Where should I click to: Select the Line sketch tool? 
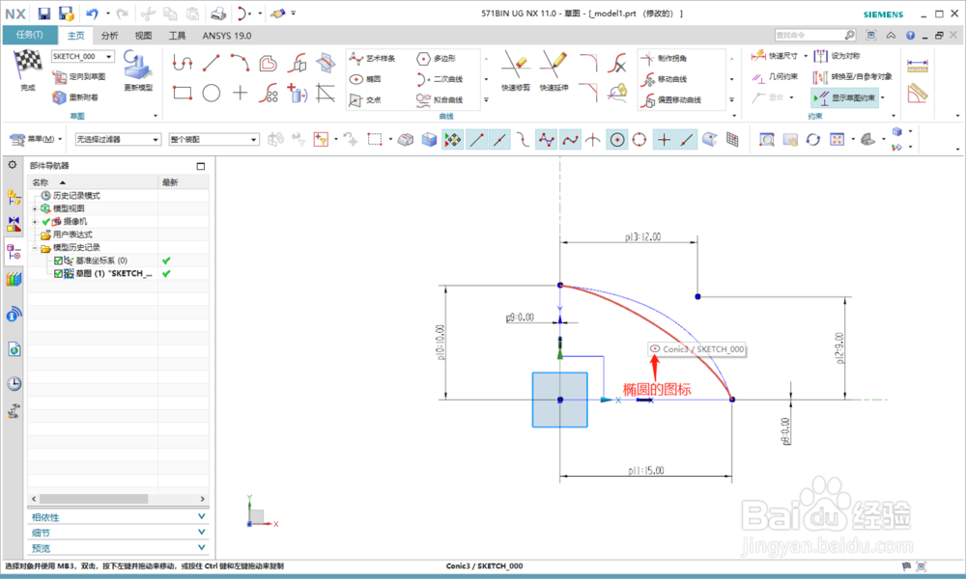click(212, 62)
